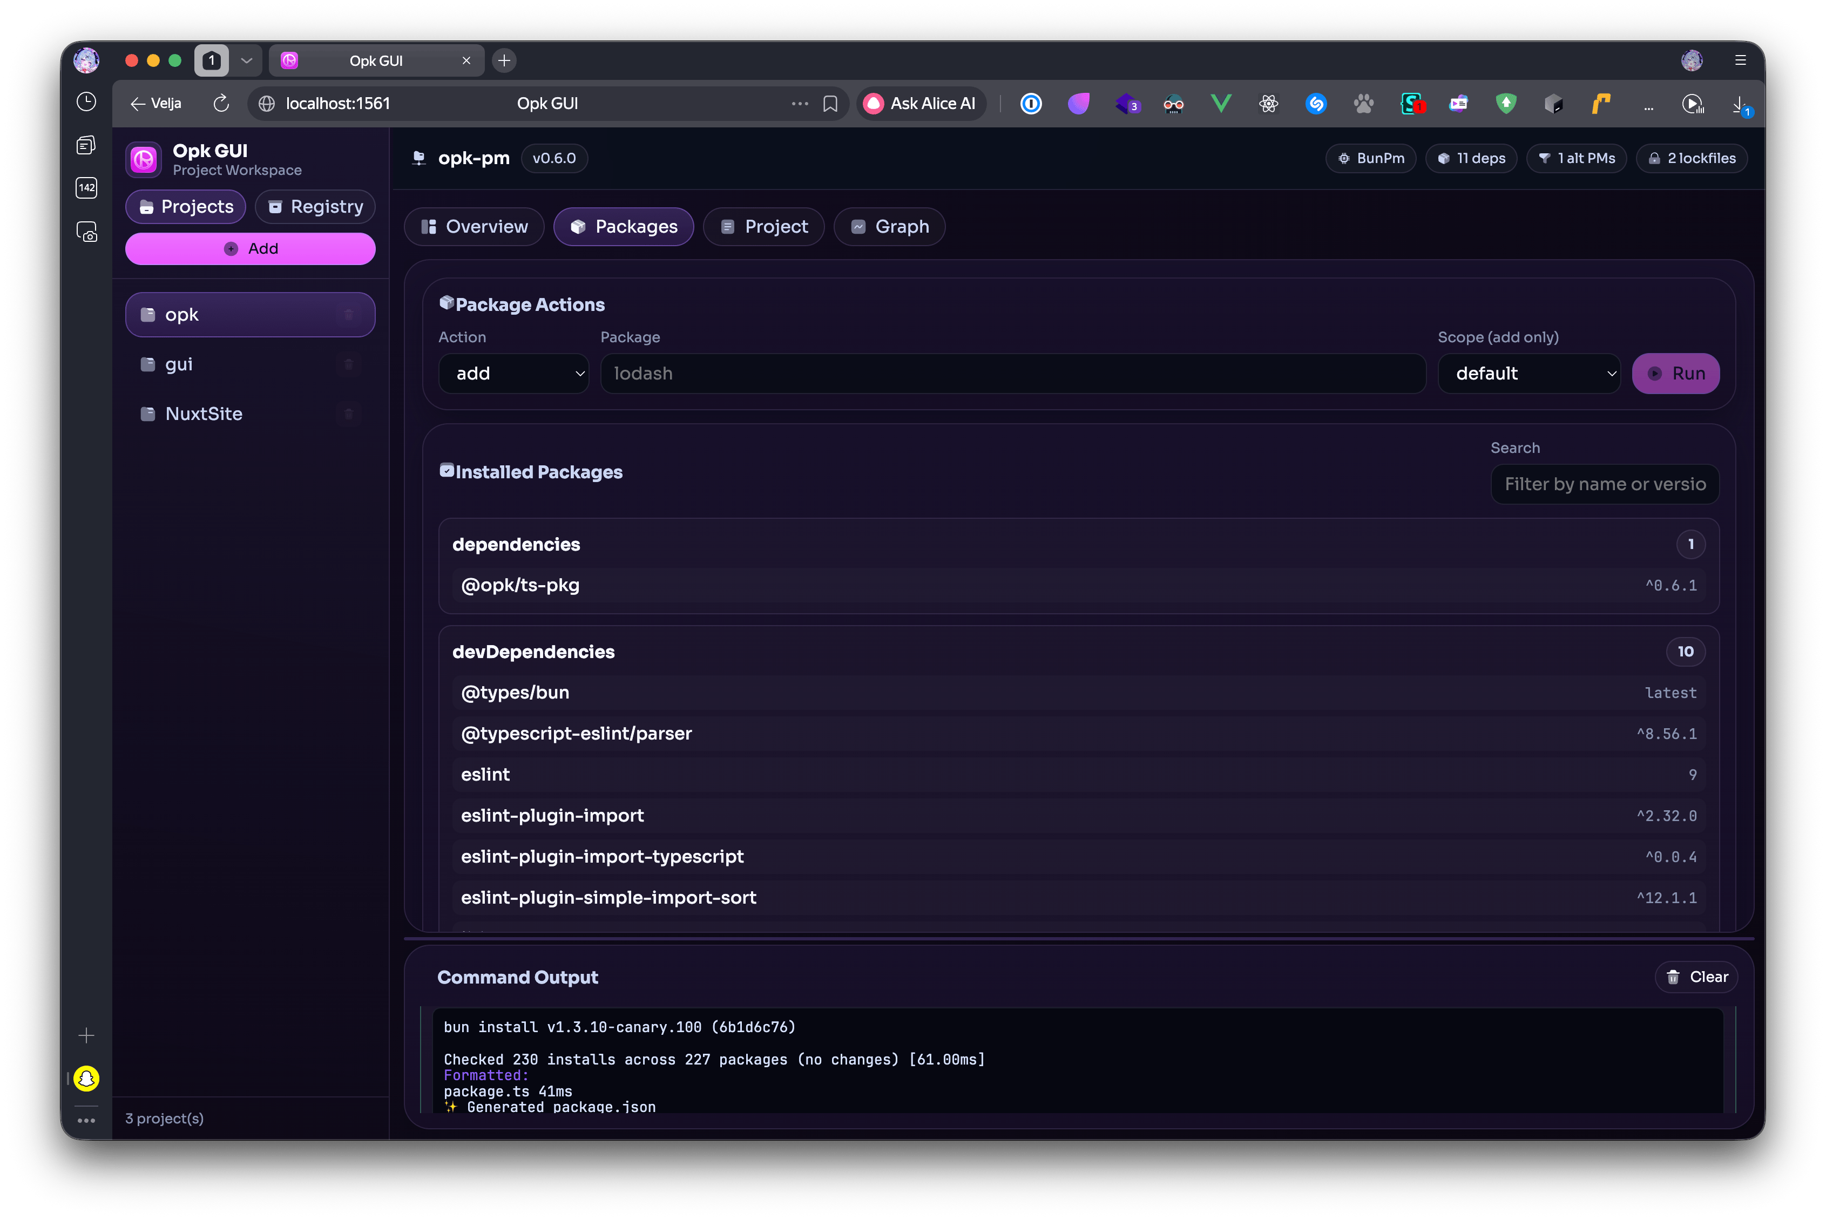Click the screenshot capture icon in sidebar
Screen dimensions: 1826x1220
point(86,232)
